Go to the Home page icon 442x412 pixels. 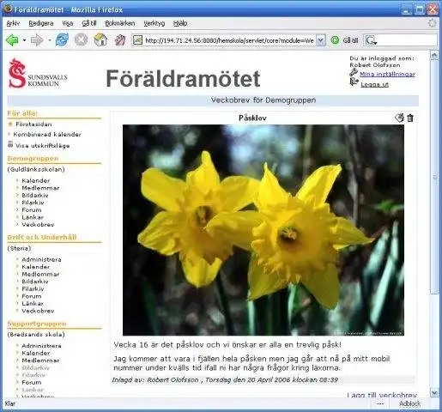click(100, 39)
